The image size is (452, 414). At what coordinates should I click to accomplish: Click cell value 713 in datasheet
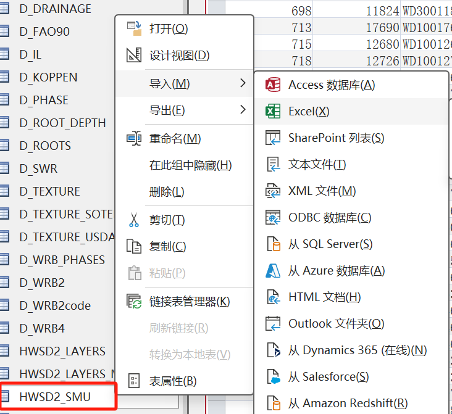click(x=301, y=28)
